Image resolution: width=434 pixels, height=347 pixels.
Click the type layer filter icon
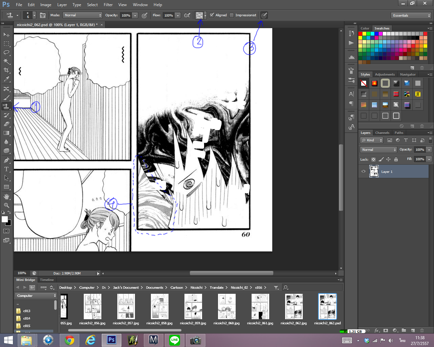406,140
